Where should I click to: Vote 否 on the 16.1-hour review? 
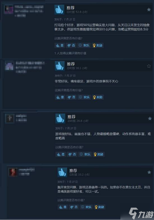[71, 97]
